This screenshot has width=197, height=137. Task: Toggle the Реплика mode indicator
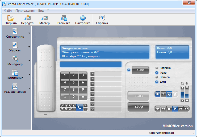pyautogui.click(x=157, y=68)
